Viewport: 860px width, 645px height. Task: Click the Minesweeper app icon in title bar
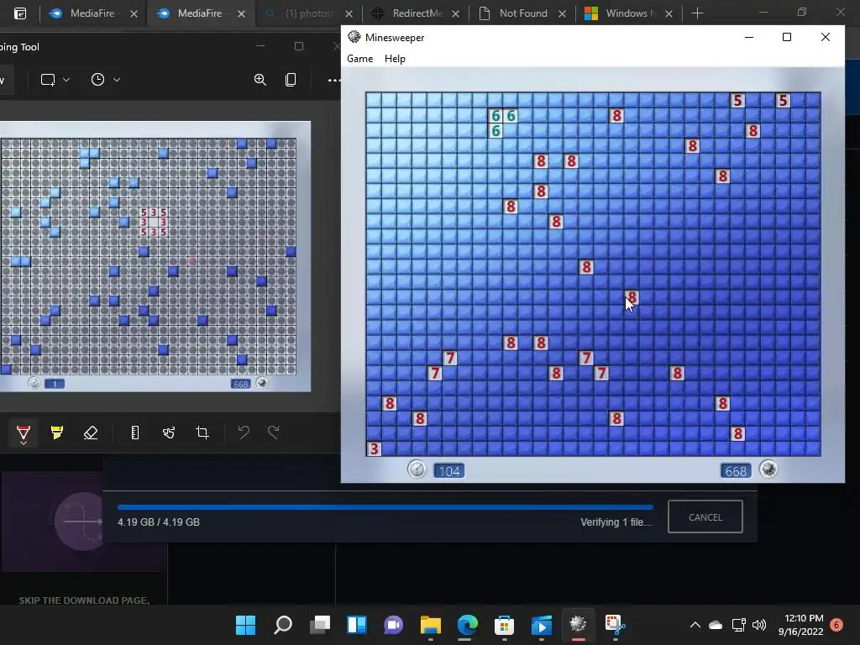354,37
